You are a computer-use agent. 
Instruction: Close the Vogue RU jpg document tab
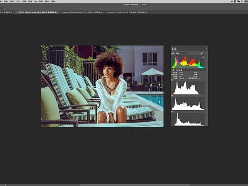pyautogui.click(x=61, y=12)
